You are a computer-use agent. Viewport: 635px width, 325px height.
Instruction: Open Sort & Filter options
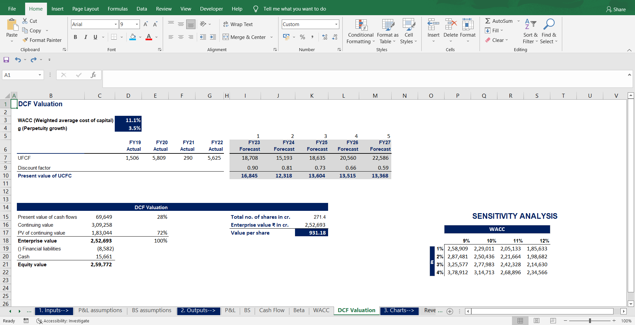(x=530, y=31)
